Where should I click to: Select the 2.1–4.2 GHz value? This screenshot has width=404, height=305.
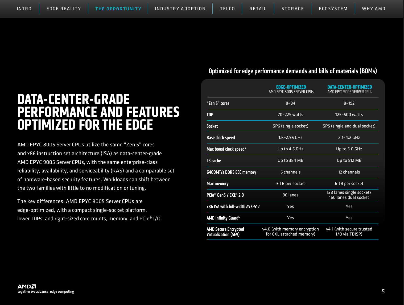pyautogui.click(x=349, y=138)
